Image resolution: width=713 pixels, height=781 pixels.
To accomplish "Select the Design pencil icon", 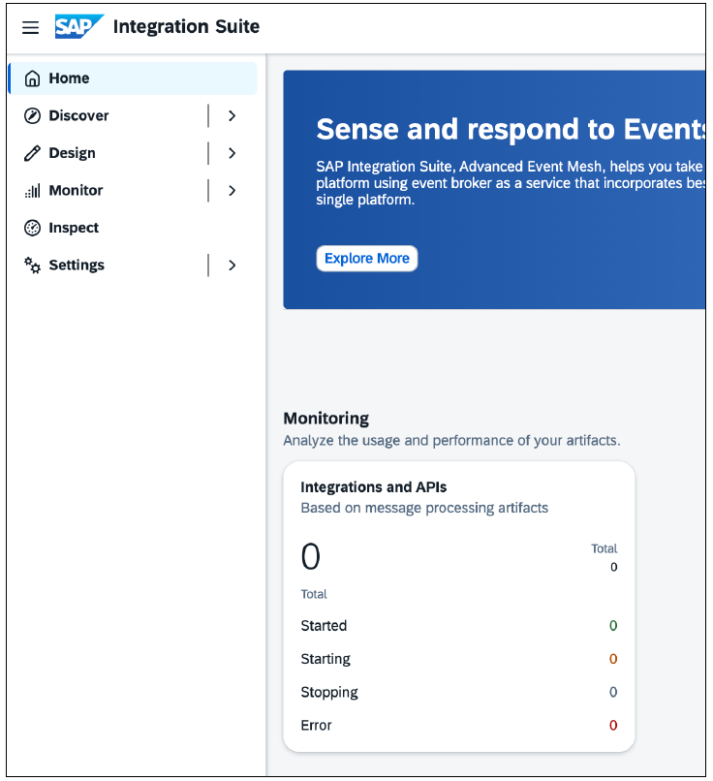I will 32,153.
